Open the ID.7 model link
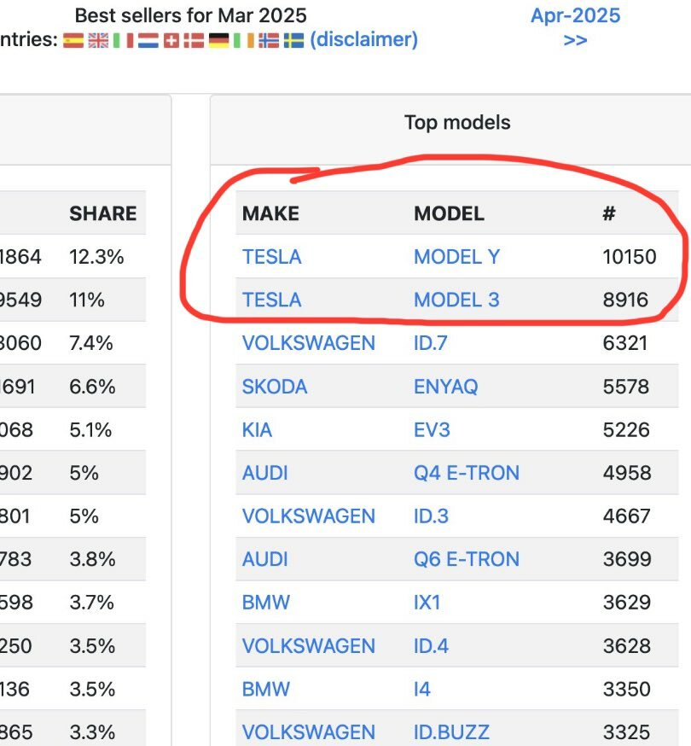691x746 pixels. [x=431, y=343]
